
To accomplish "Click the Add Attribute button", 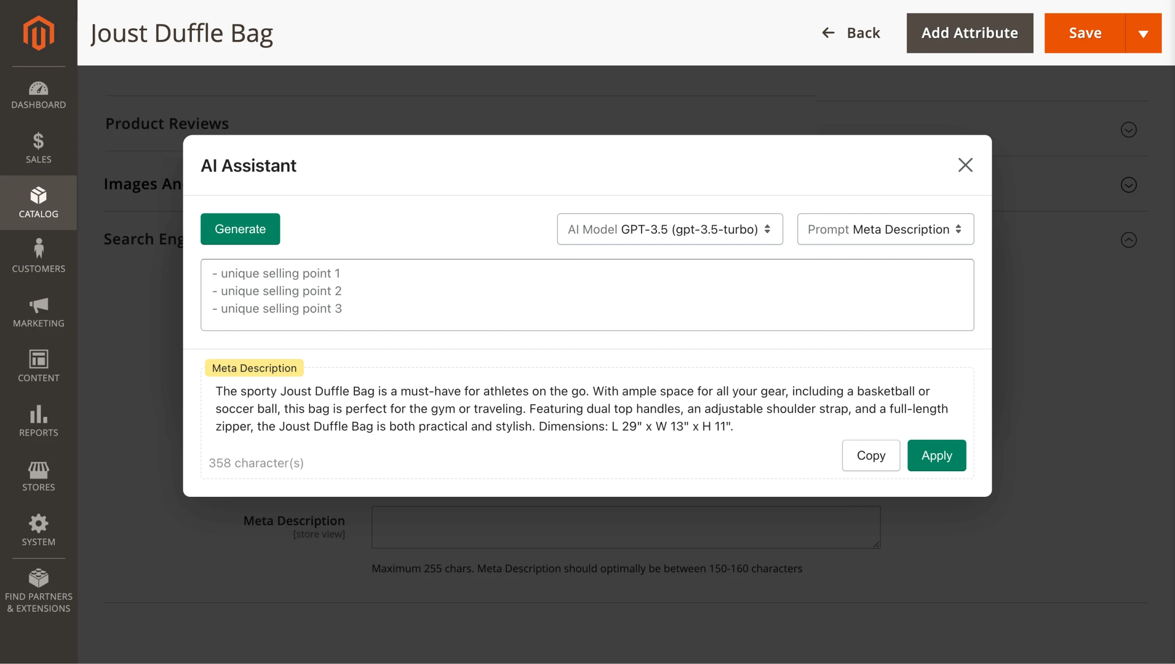I will [x=969, y=32].
